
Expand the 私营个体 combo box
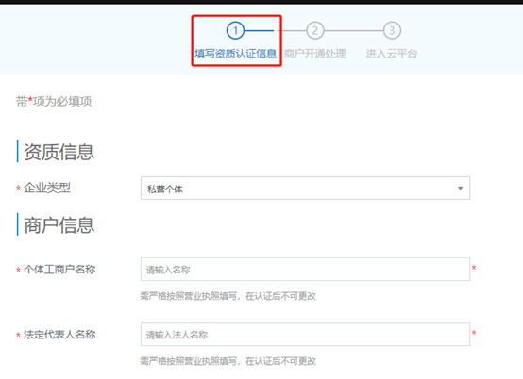[305, 189]
